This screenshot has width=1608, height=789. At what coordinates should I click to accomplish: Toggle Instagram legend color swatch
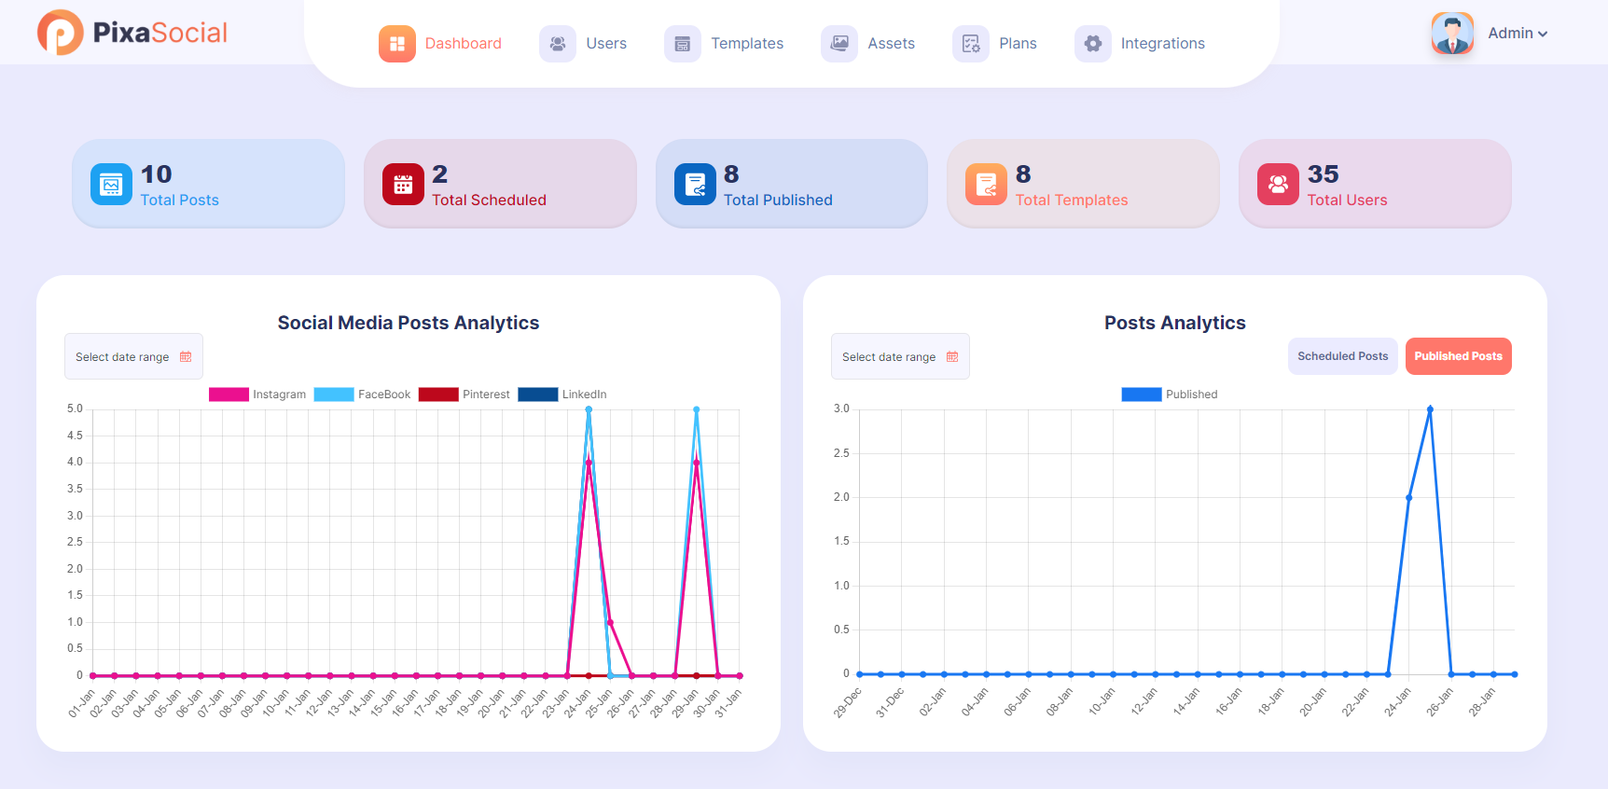pos(229,394)
